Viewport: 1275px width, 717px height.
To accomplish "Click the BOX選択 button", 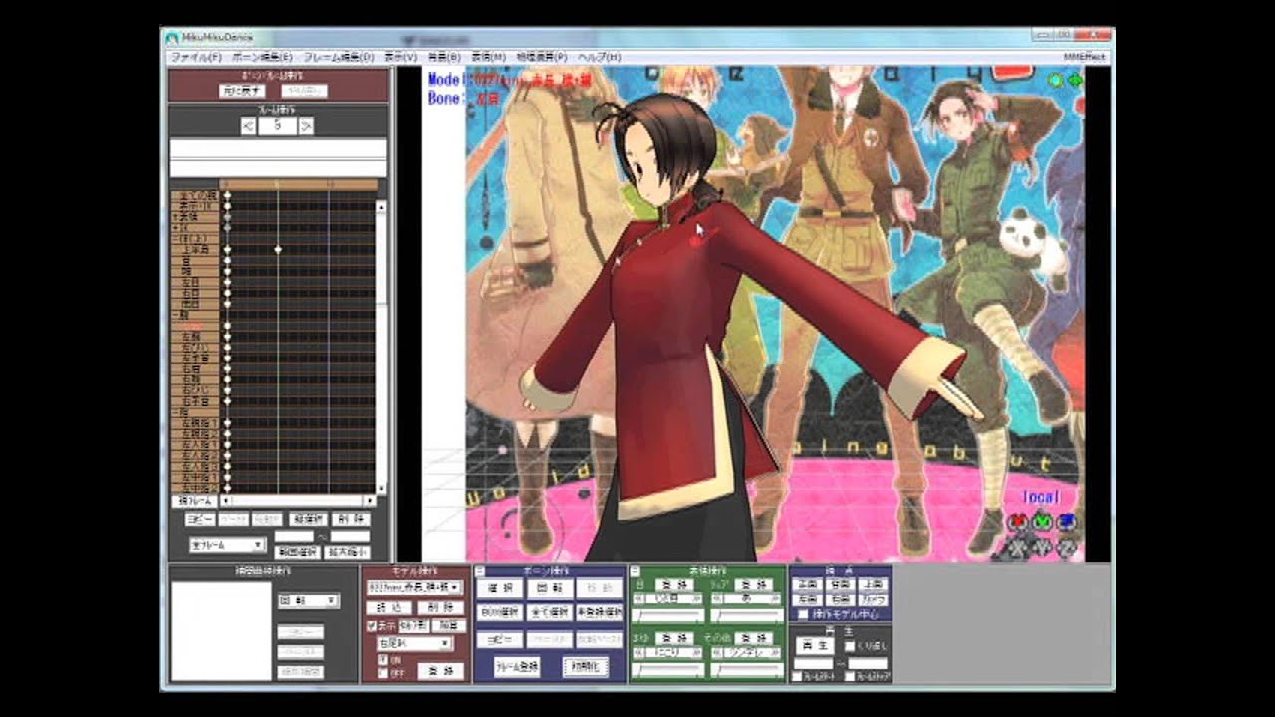I will tap(500, 612).
